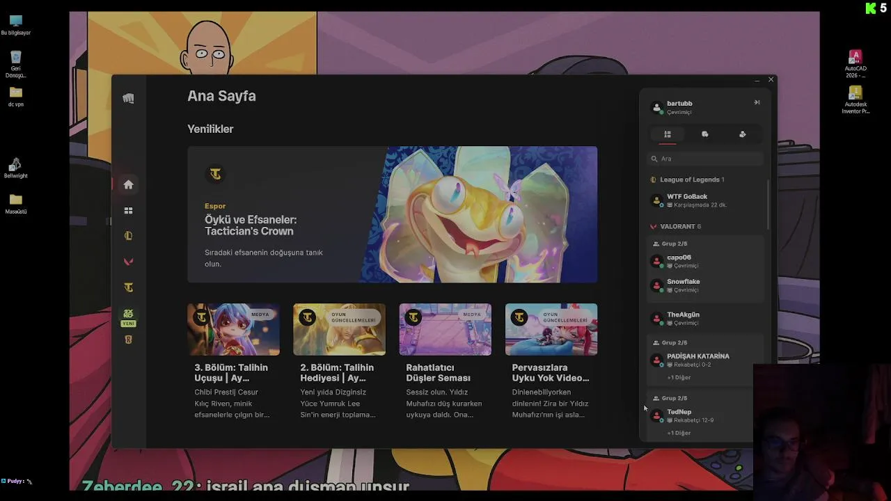Open Öykü ve Efsaneler: Tactician's Crown banner

(392, 214)
